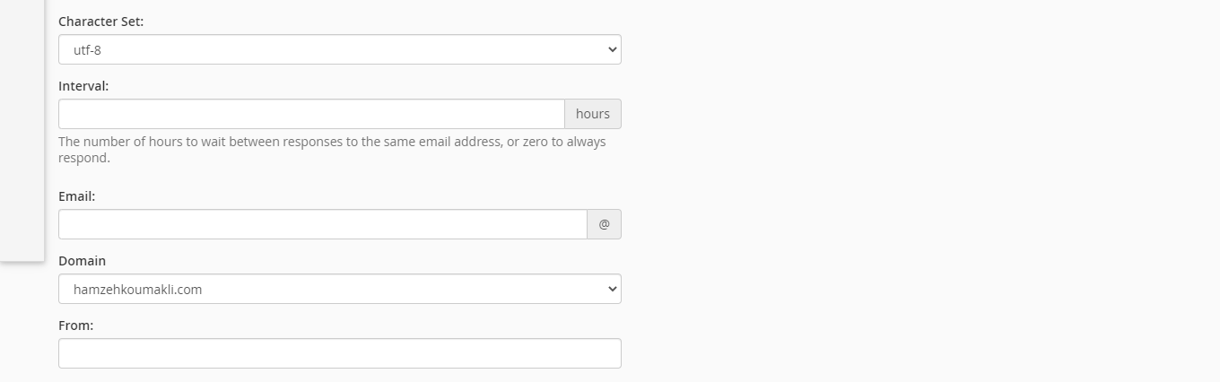Focus the From input field
Screen dimensions: 1220x382
tap(339, 353)
